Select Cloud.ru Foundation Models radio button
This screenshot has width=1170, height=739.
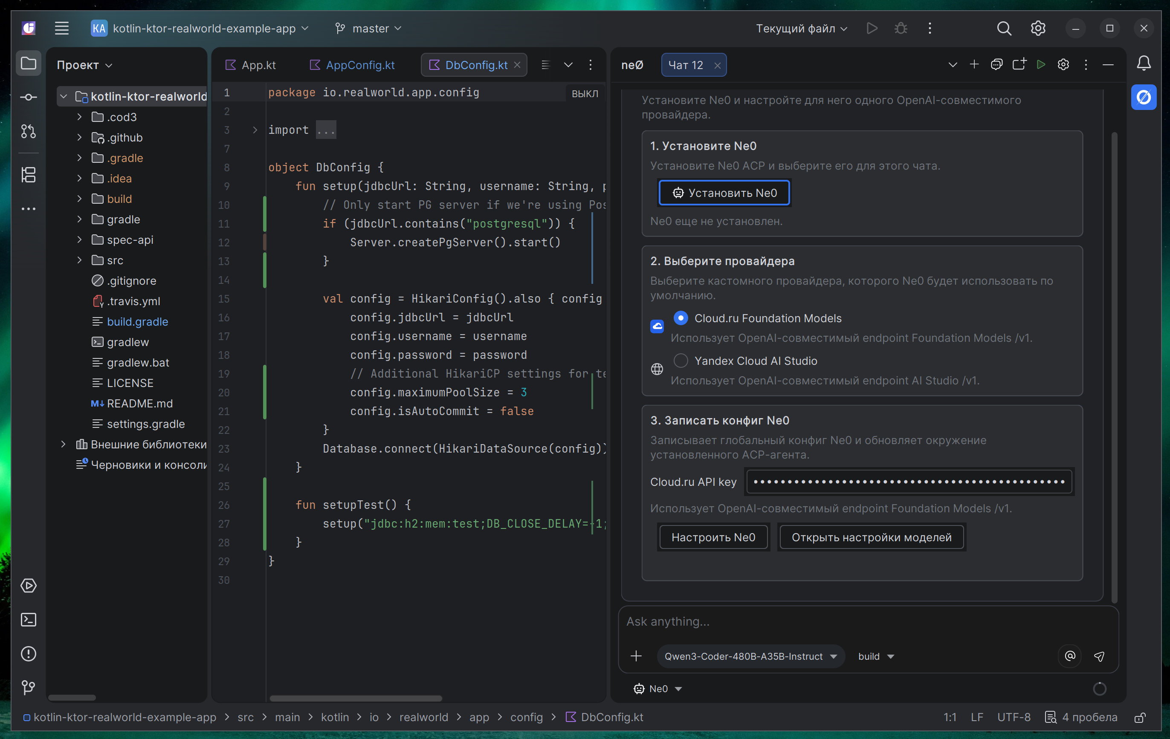[x=681, y=318]
